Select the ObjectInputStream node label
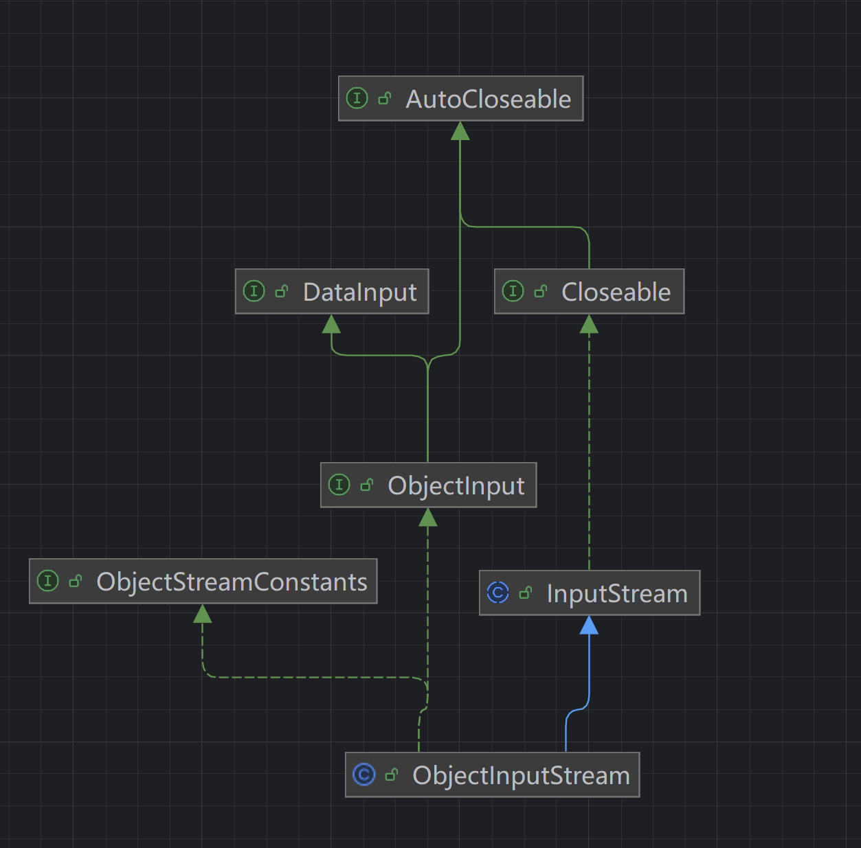The image size is (861, 848). pos(521,775)
